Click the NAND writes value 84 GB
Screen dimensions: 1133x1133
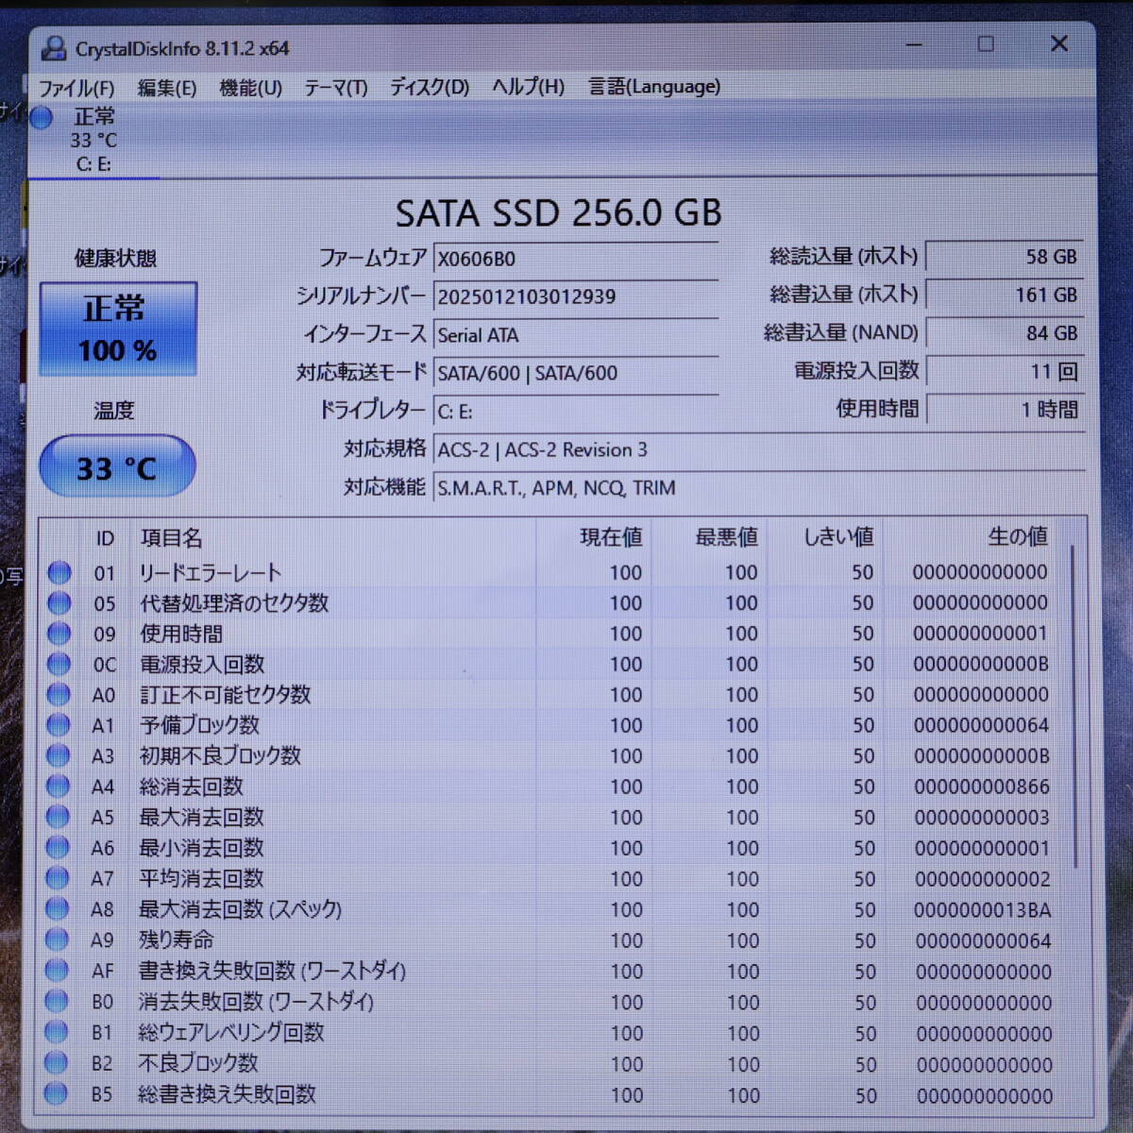click(x=1005, y=333)
